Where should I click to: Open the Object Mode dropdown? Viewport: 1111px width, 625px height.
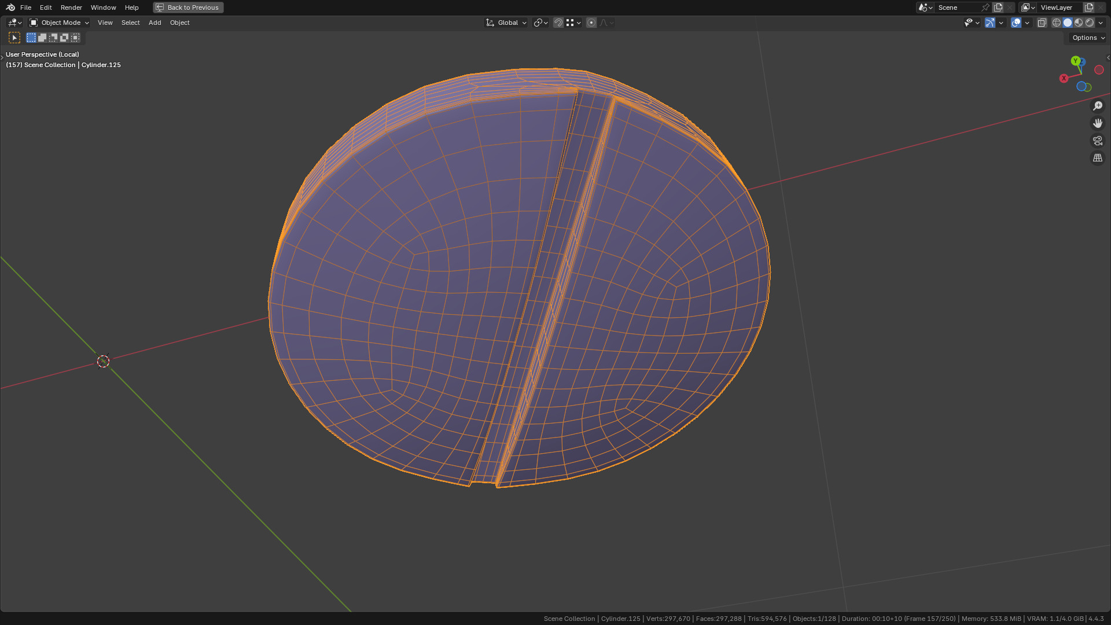coord(60,23)
